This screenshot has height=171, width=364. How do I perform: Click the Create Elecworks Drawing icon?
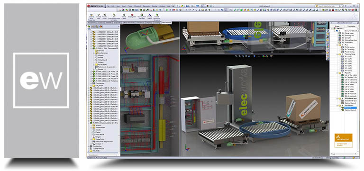coord(157,15)
